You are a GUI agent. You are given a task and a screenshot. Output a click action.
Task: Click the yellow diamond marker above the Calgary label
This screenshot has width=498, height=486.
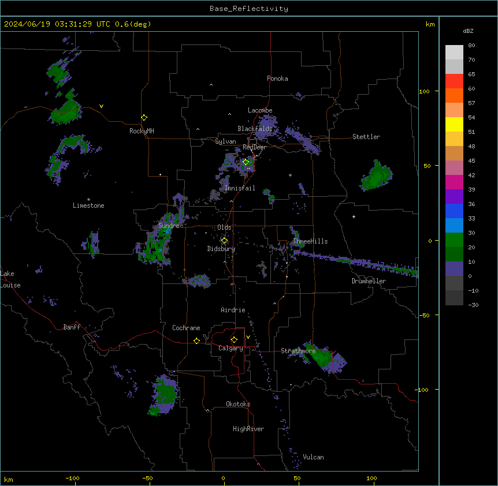click(234, 340)
